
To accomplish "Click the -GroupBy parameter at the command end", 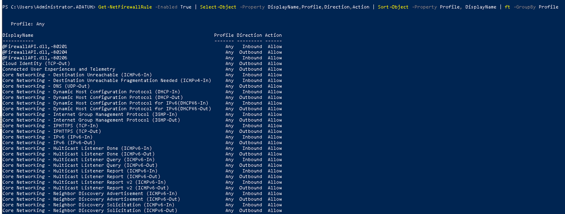I will coord(523,7).
